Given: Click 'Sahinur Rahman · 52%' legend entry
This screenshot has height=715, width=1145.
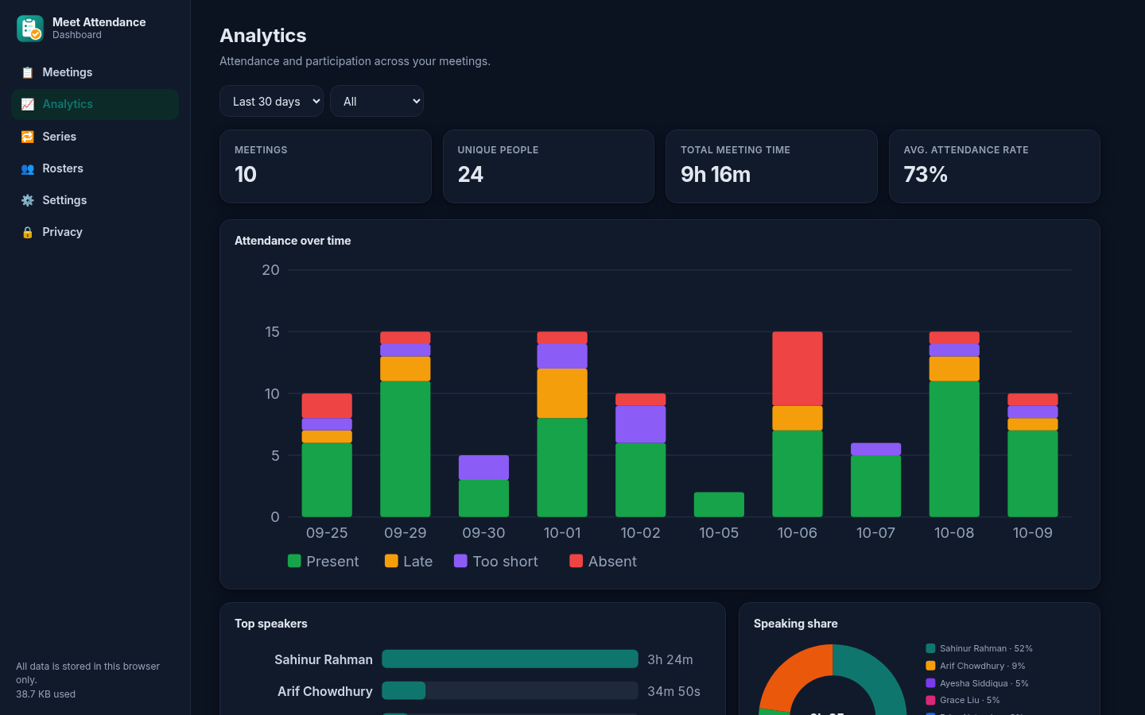Looking at the screenshot, I should (979, 648).
